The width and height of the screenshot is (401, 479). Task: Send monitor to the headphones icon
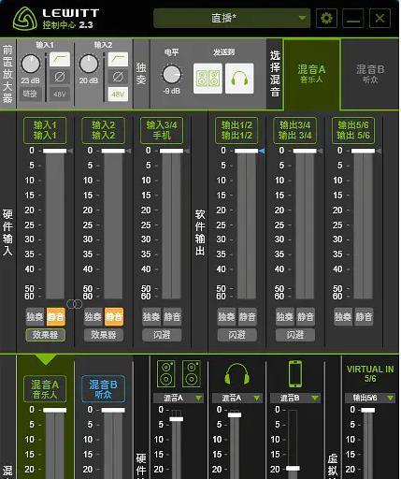239,79
